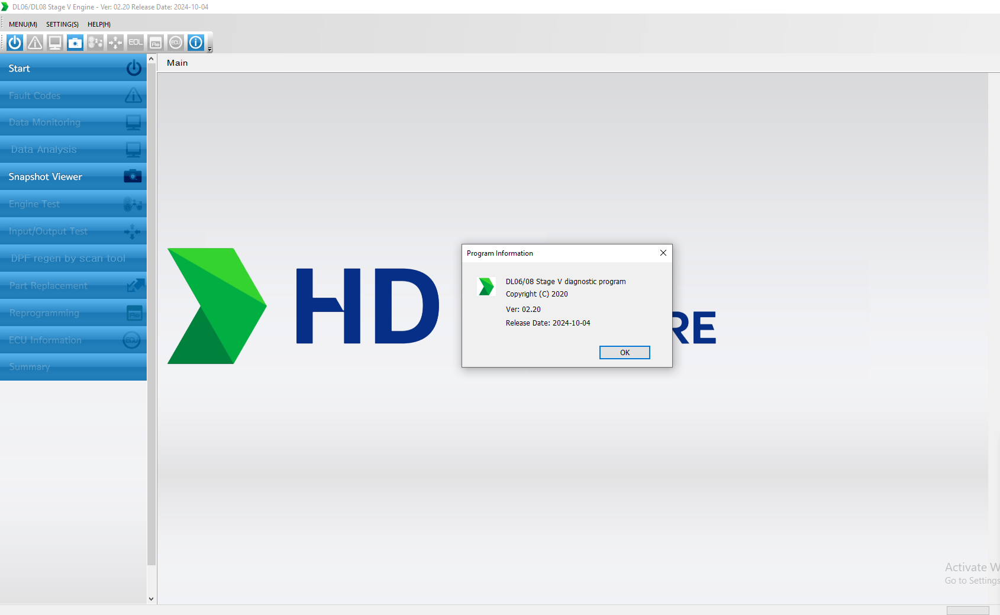Close the Program Information dialog
This screenshot has height=615, width=1000.
click(663, 253)
